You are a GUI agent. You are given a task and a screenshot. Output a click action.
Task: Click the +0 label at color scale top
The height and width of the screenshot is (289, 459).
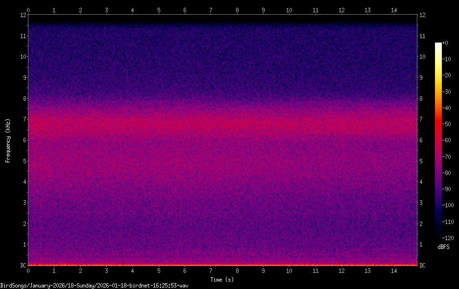click(x=445, y=43)
